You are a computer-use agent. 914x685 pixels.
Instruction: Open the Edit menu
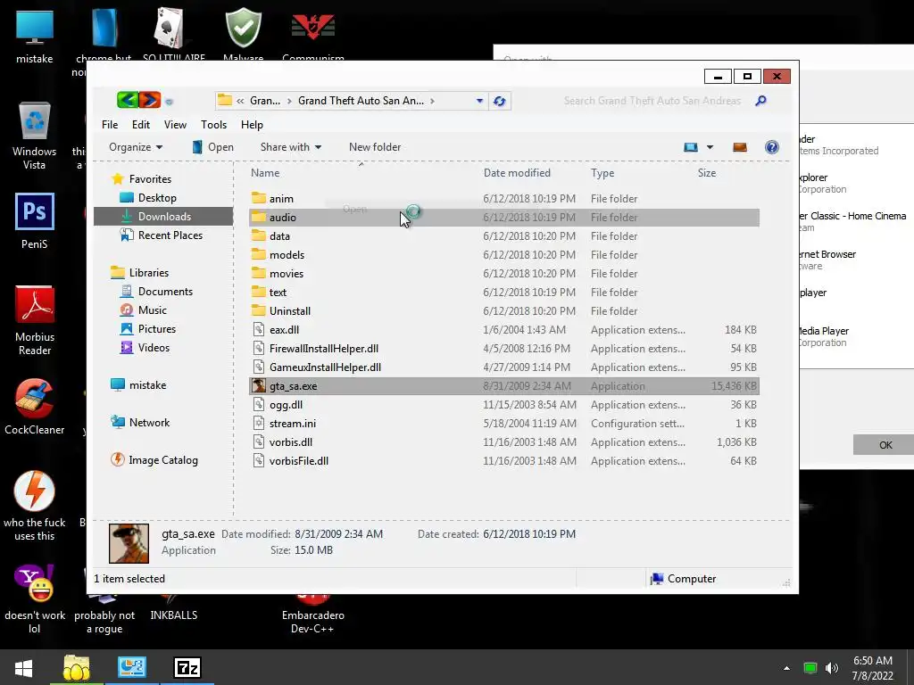(140, 125)
